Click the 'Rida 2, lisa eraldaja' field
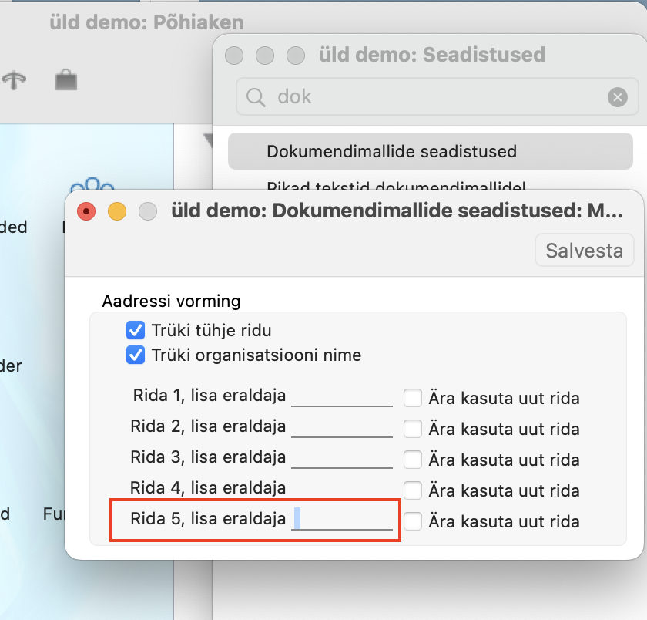The height and width of the screenshot is (620, 647). pos(341,426)
